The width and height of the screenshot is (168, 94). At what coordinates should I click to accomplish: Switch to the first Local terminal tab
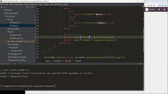pos(8,64)
